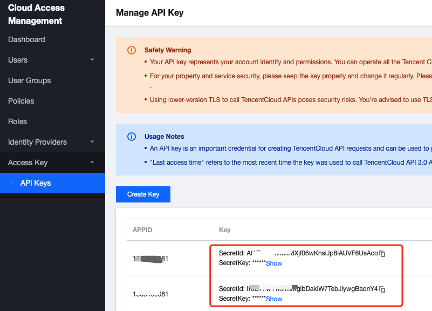Show the first row's SecretKey

click(274, 263)
